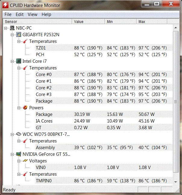Click the scrollbar up arrow
182x195 pixels.
pos(176,27)
